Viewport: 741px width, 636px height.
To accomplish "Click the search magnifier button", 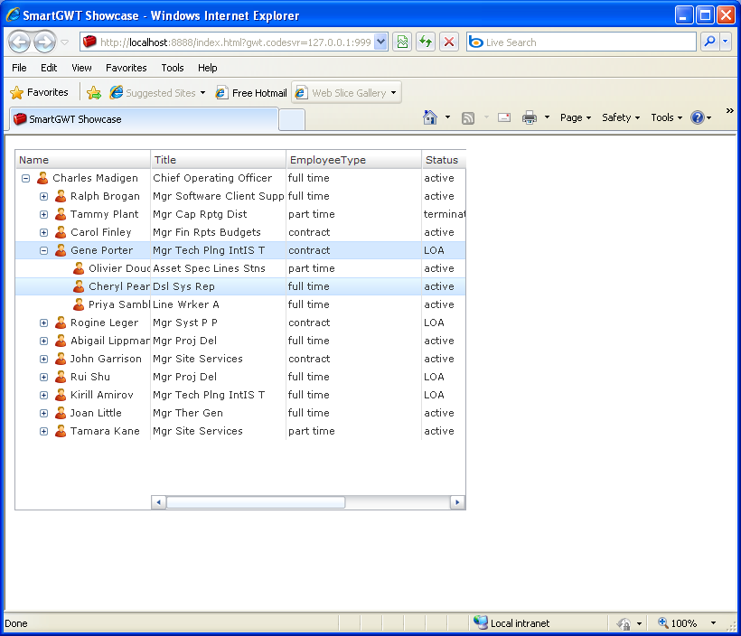I will coord(709,42).
